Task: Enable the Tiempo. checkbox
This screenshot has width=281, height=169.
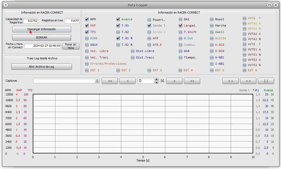Action: 181,57
